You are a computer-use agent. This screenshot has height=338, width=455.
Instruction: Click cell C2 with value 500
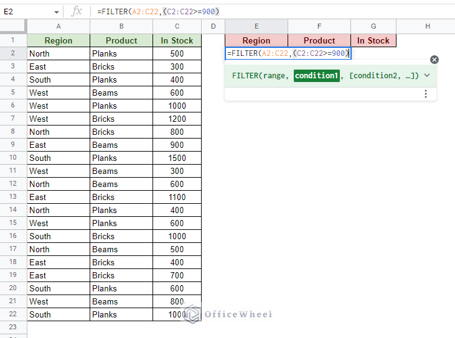tap(177, 53)
